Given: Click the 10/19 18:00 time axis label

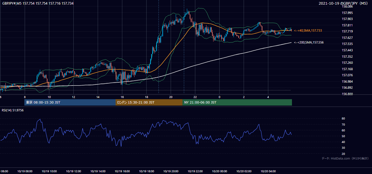Looking at the screenshot, I should click(x=146, y=171).
